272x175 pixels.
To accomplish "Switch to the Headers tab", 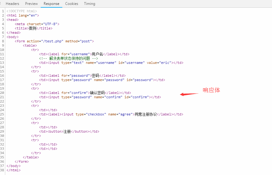I will pyautogui.click(x=12, y=4).
